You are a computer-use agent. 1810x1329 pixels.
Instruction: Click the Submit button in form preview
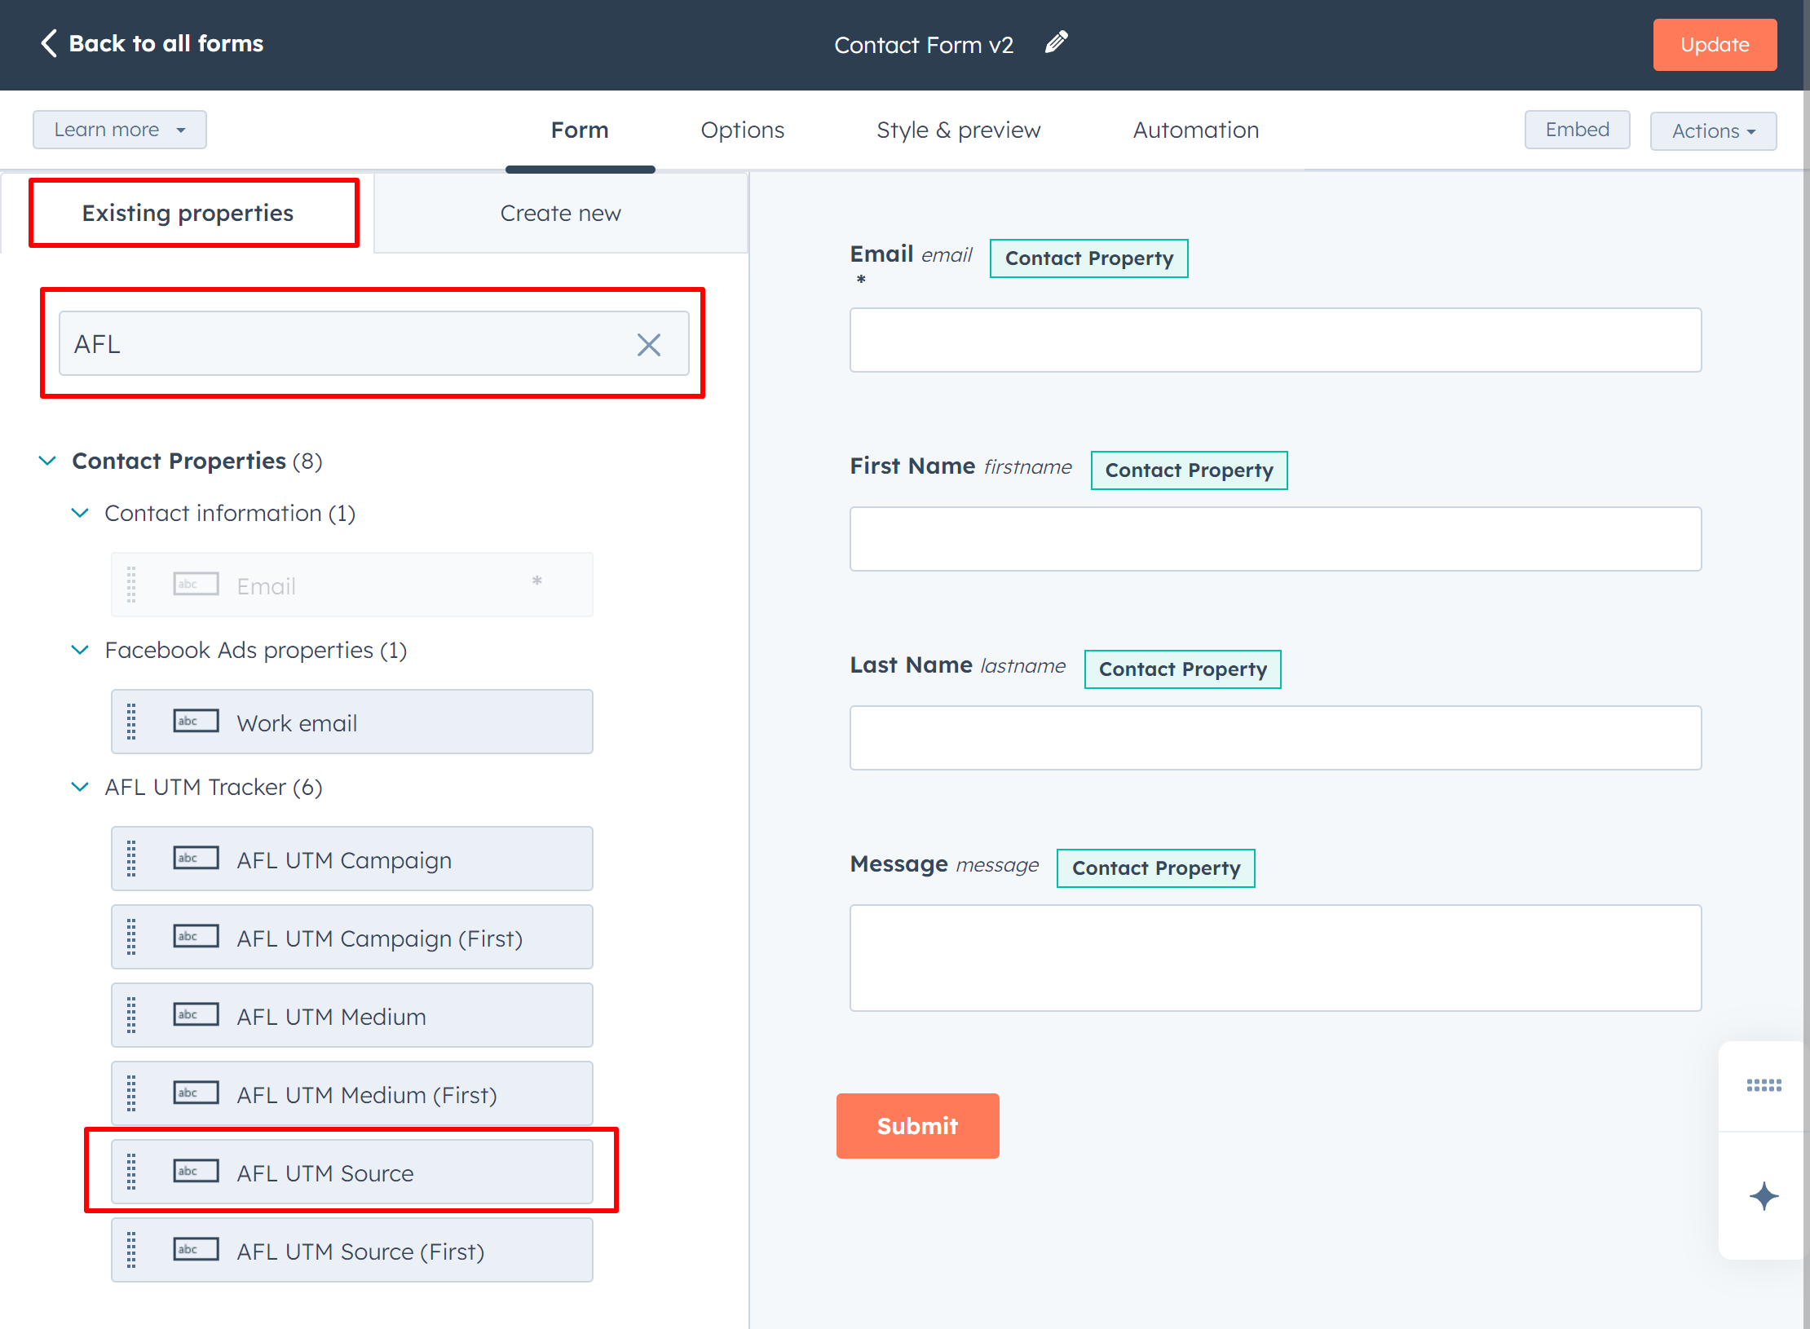coord(917,1126)
